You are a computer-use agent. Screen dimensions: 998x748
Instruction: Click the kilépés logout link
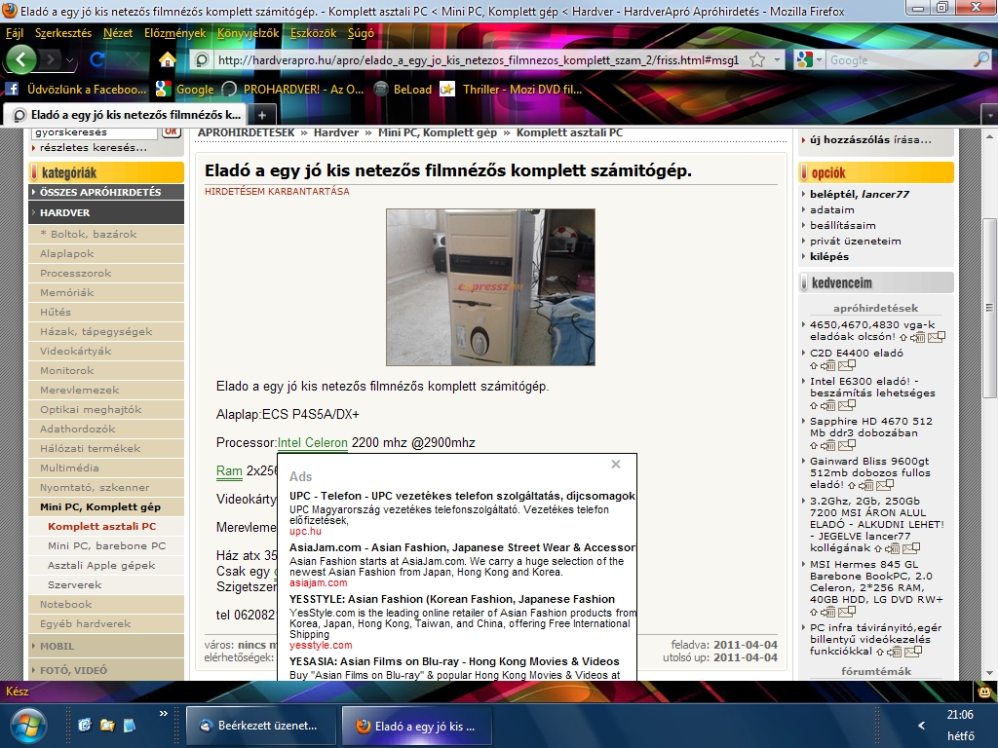click(829, 256)
